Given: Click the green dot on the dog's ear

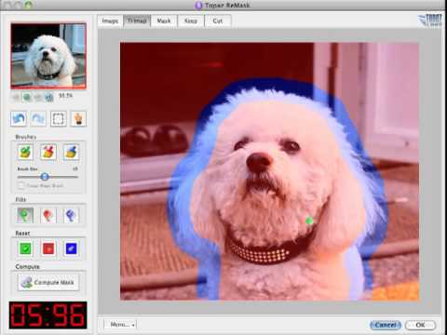Looking at the screenshot, I should click(x=309, y=221).
